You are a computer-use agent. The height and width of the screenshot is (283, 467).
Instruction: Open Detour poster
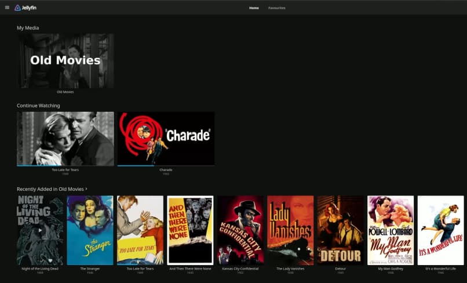(341, 230)
